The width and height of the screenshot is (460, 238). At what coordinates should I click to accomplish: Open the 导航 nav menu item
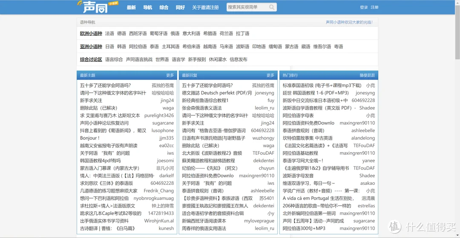pyautogui.click(x=147, y=7)
